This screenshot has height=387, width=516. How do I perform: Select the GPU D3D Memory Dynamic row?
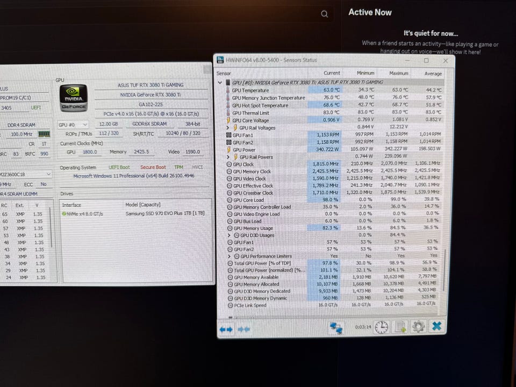pyautogui.click(x=333, y=298)
